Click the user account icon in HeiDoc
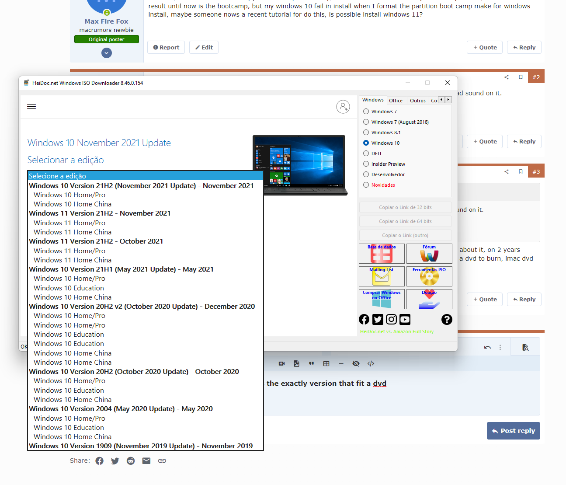Screen dimensions: 566x485 pyautogui.click(x=343, y=107)
